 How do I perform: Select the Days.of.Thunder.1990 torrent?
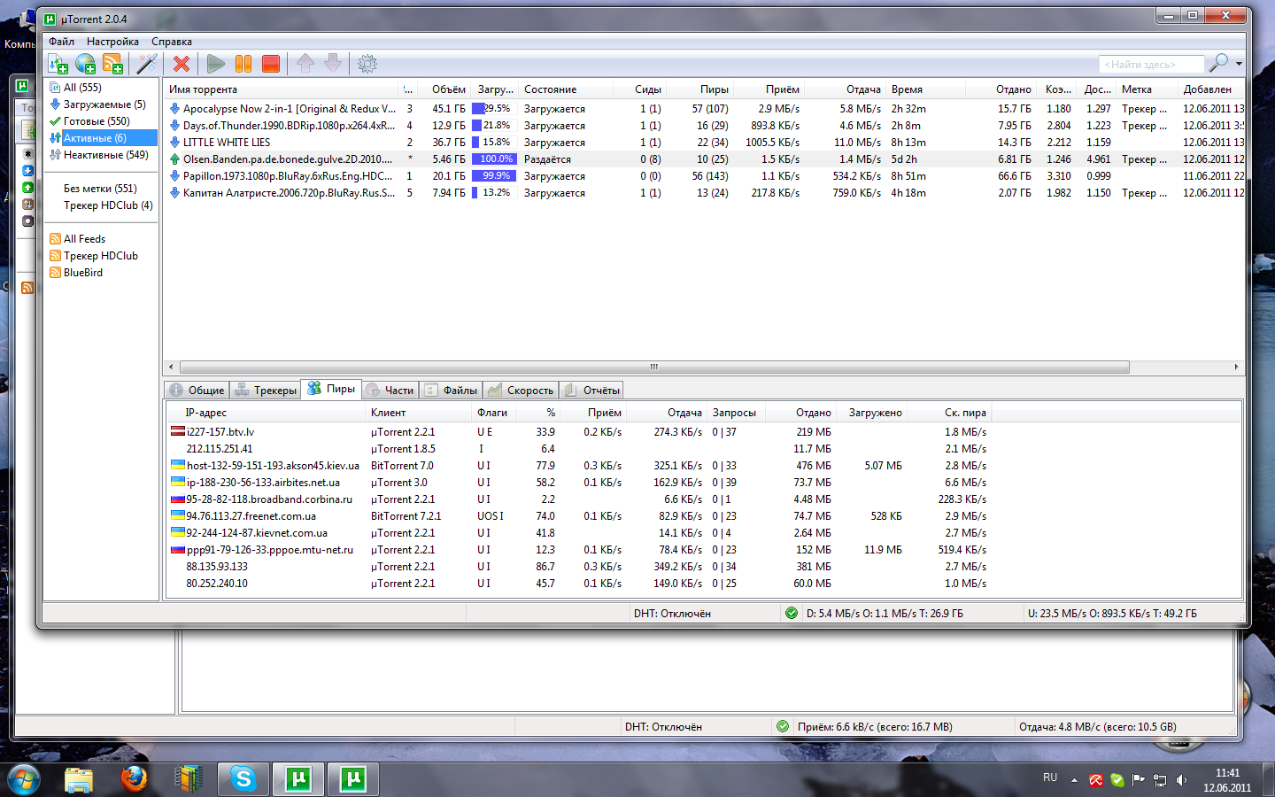pyautogui.click(x=704, y=126)
